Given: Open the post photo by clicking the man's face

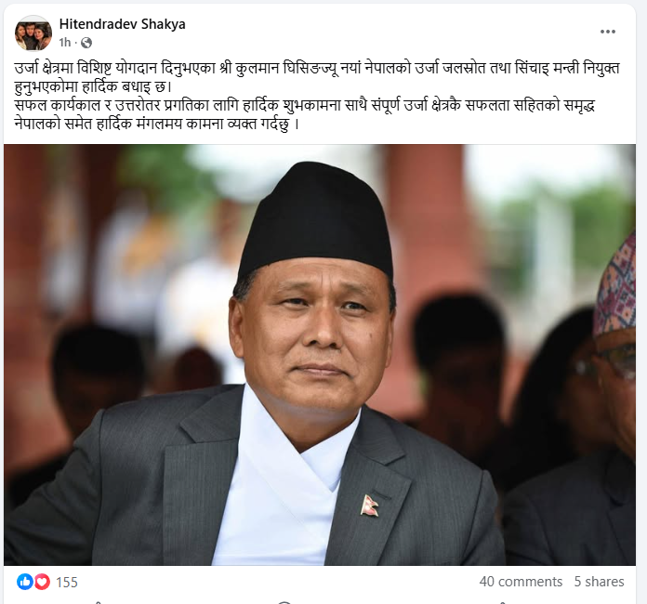Looking at the screenshot, I should pyautogui.click(x=313, y=336).
